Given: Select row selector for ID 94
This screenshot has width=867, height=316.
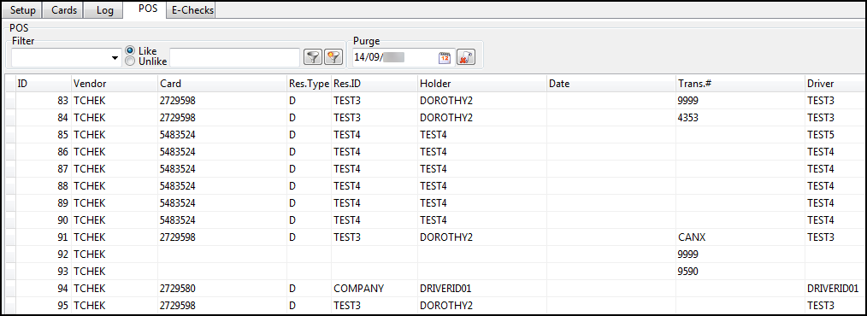Looking at the screenshot, I should pyautogui.click(x=10, y=289).
